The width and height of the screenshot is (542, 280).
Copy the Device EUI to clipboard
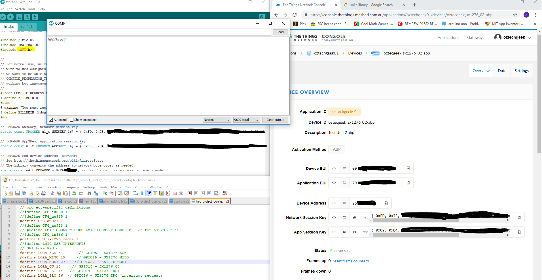click(x=408, y=168)
